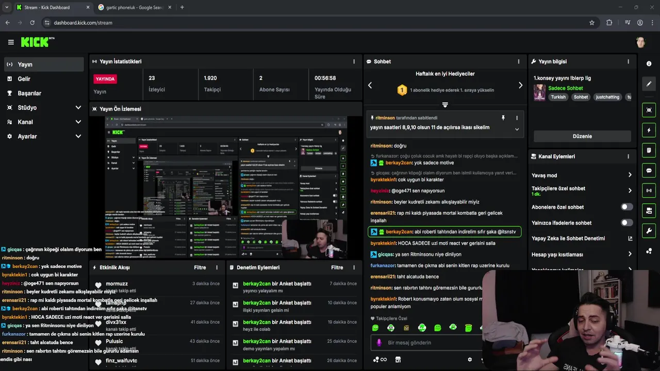This screenshot has height=371, width=660.
Task: Unpin the pinned chat message
Action: pyautogui.click(x=503, y=118)
